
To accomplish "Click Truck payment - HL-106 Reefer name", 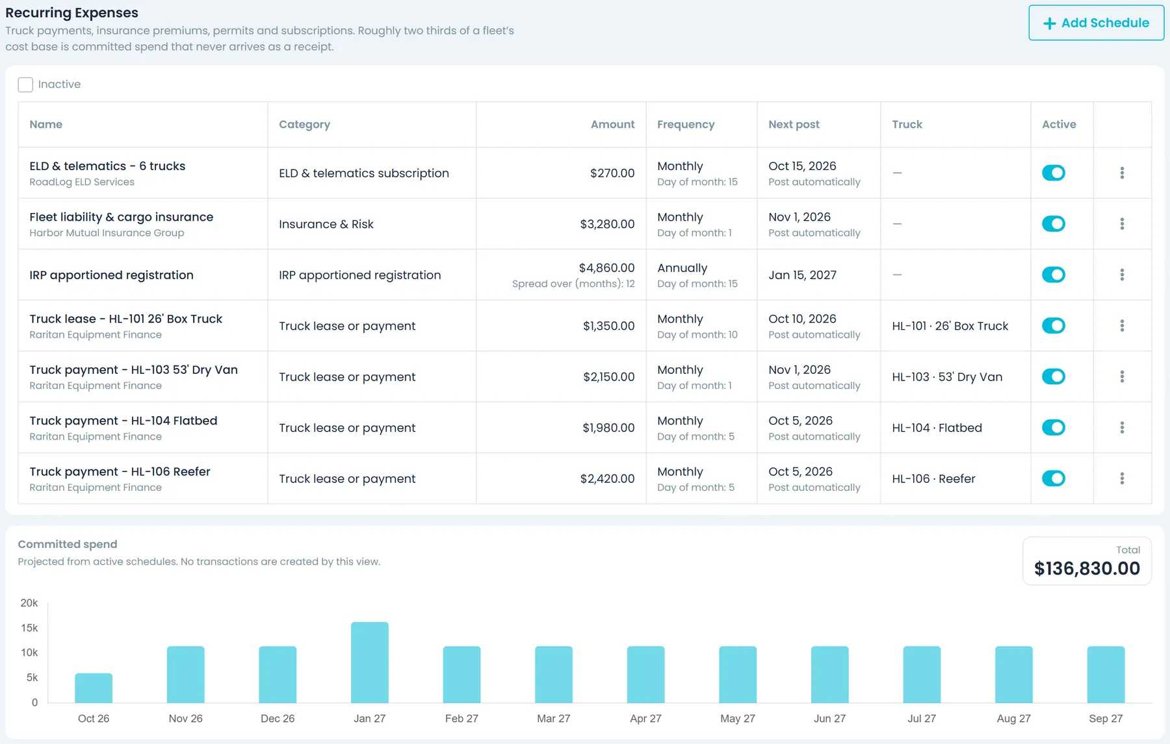I will click(x=120, y=472).
